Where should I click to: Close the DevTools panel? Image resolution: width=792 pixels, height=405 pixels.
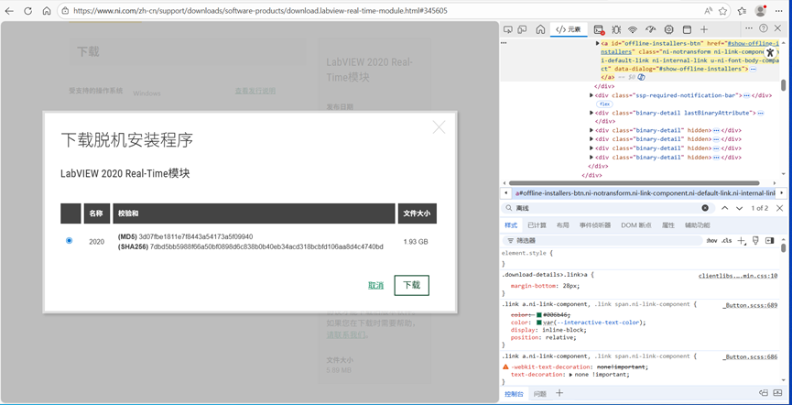pyautogui.click(x=778, y=28)
